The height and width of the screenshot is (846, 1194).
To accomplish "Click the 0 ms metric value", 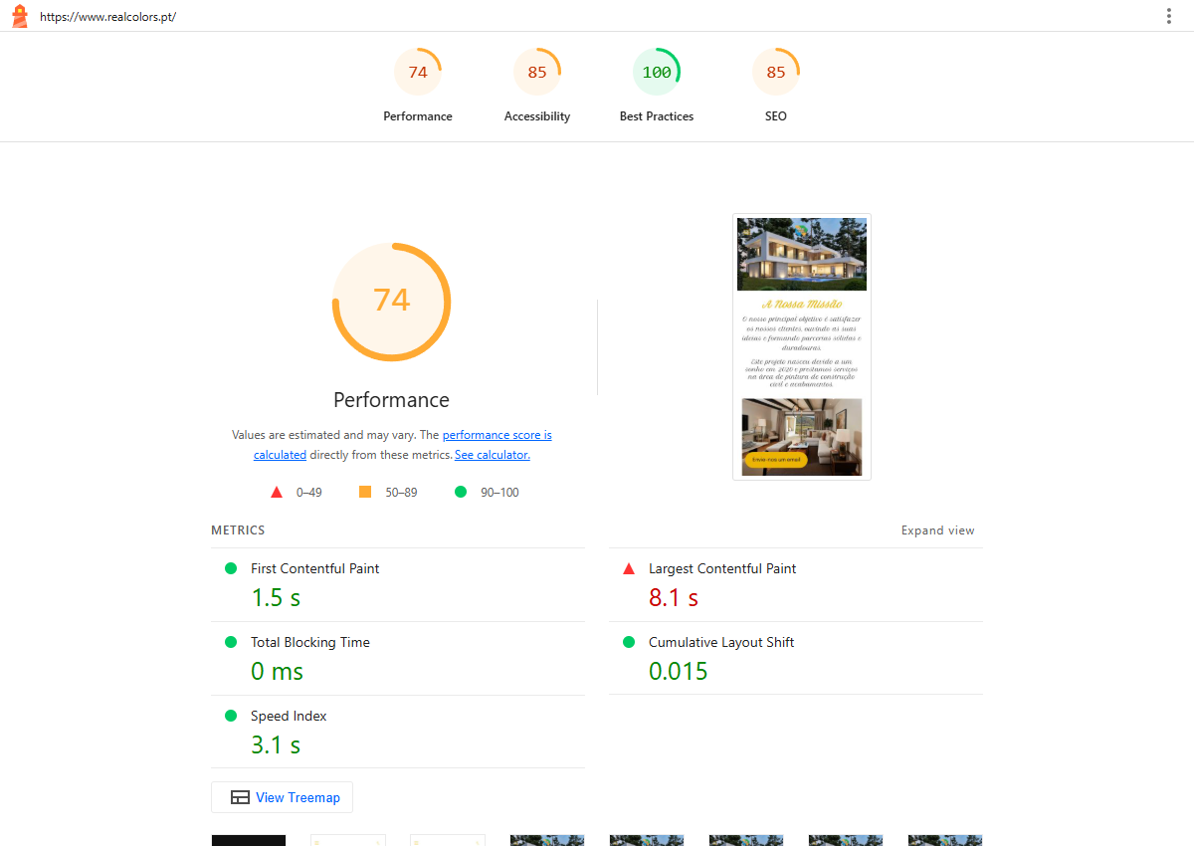I will [x=277, y=672].
